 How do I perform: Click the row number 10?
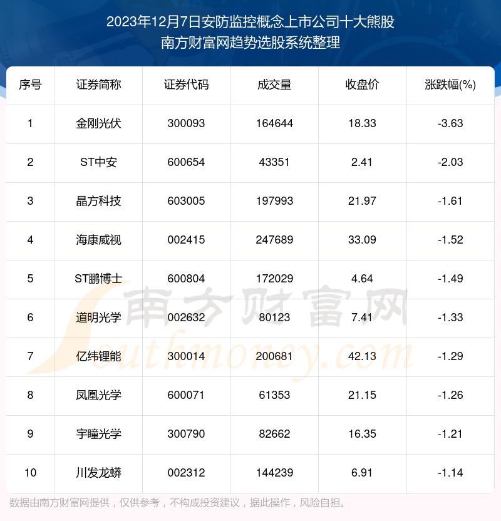[x=30, y=473]
